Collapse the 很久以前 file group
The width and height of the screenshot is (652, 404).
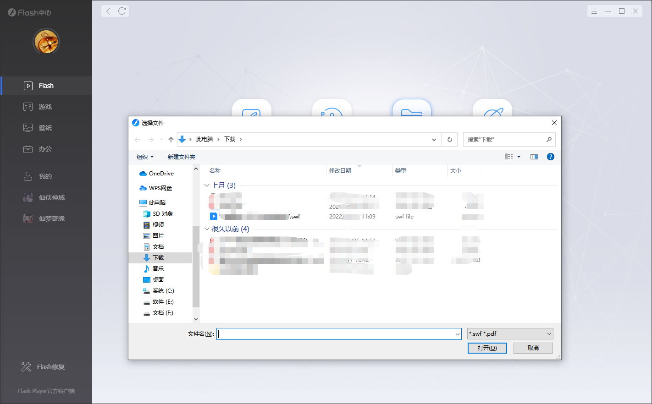(x=207, y=229)
